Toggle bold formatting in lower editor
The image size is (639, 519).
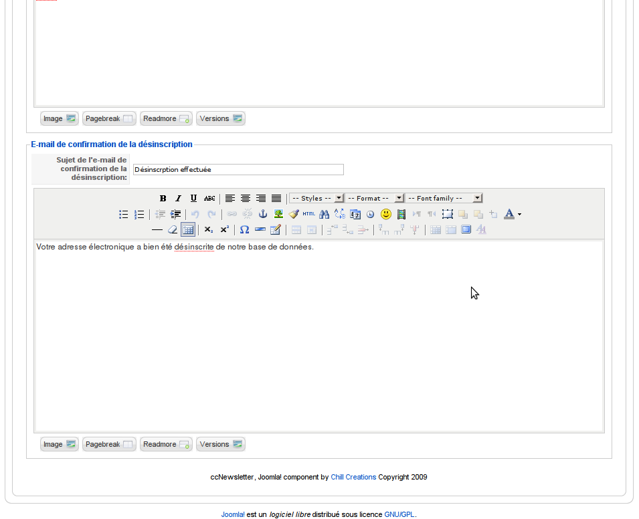tap(163, 199)
